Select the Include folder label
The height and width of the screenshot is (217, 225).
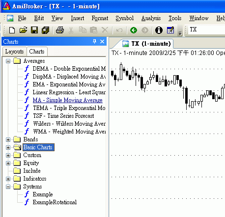(32, 171)
